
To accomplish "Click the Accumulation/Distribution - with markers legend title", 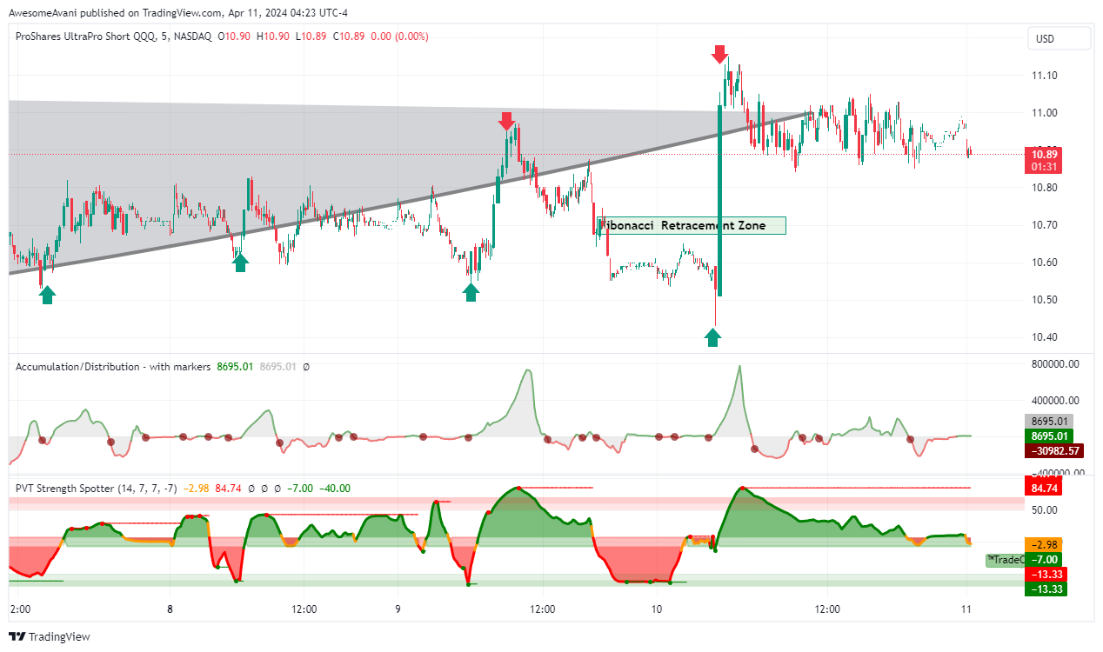I will tap(113, 367).
